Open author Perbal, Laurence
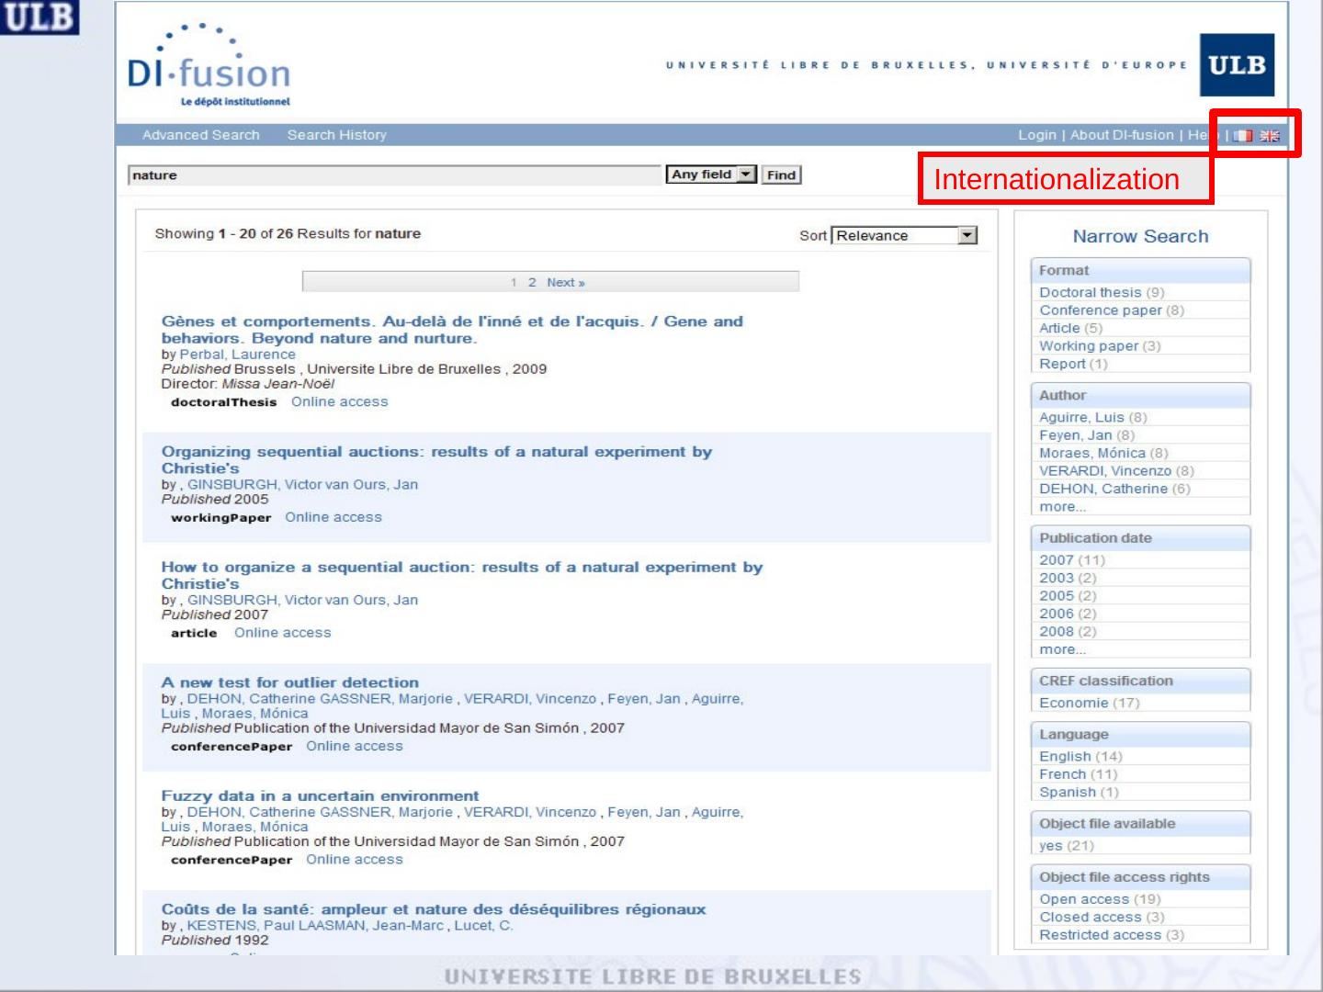 click(x=237, y=355)
